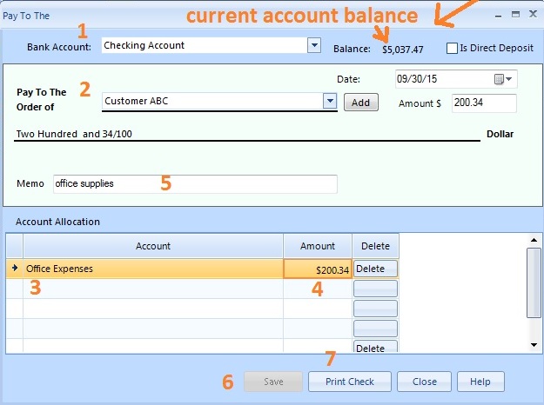Image resolution: width=544 pixels, height=405 pixels.
Task: Click the Amount column header
Action: pos(317,246)
